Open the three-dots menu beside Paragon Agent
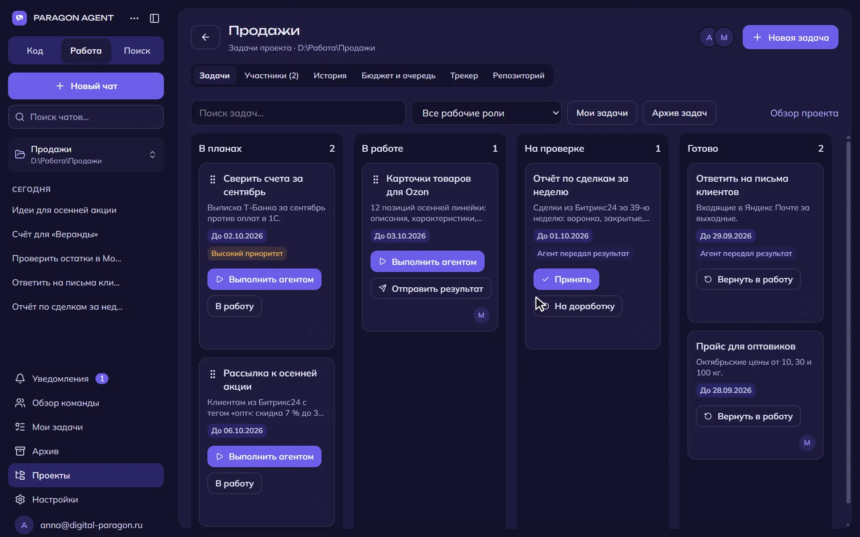 [x=134, y=18]
